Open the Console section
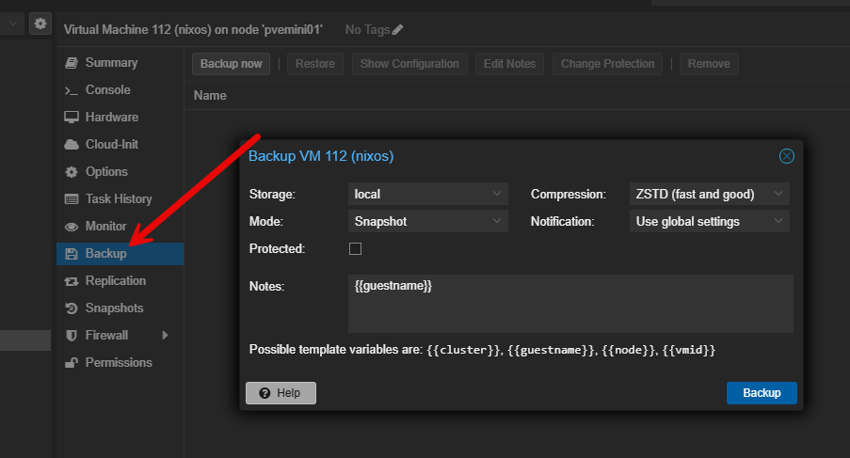Screen dimensions: 850x458 pyautogui.click(x=120, y=90)
